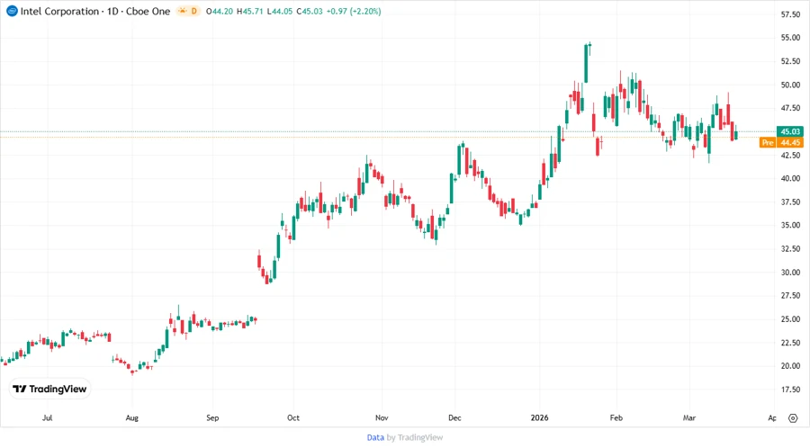Click the Dec label on time axis
The image size is (810, 448).
click(x=454, y=418)
